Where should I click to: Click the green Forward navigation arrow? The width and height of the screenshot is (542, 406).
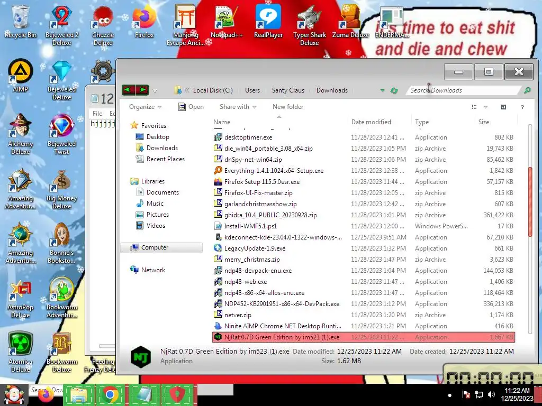click(142, 90)
